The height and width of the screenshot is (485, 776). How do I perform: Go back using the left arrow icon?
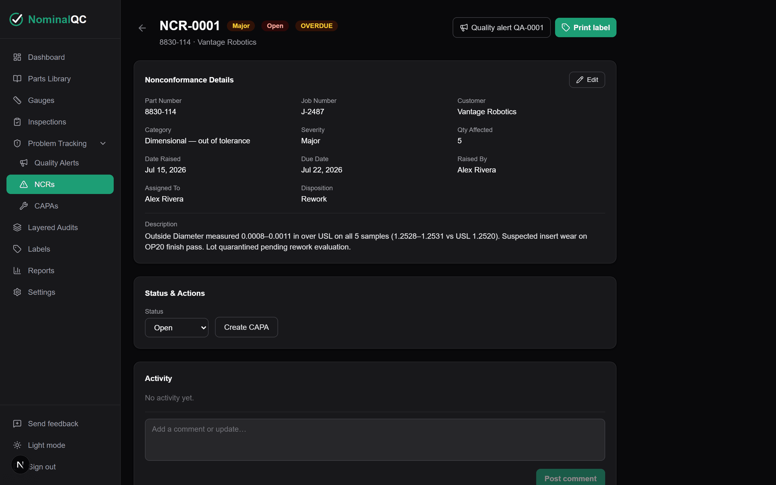(142, 28)
